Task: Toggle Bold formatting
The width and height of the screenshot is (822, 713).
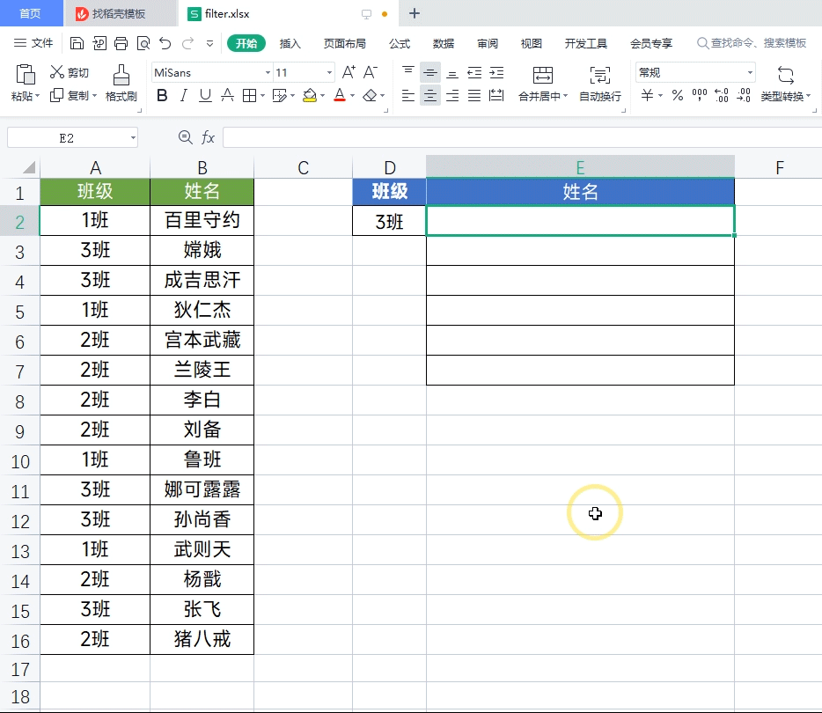Action: point(162,95)
